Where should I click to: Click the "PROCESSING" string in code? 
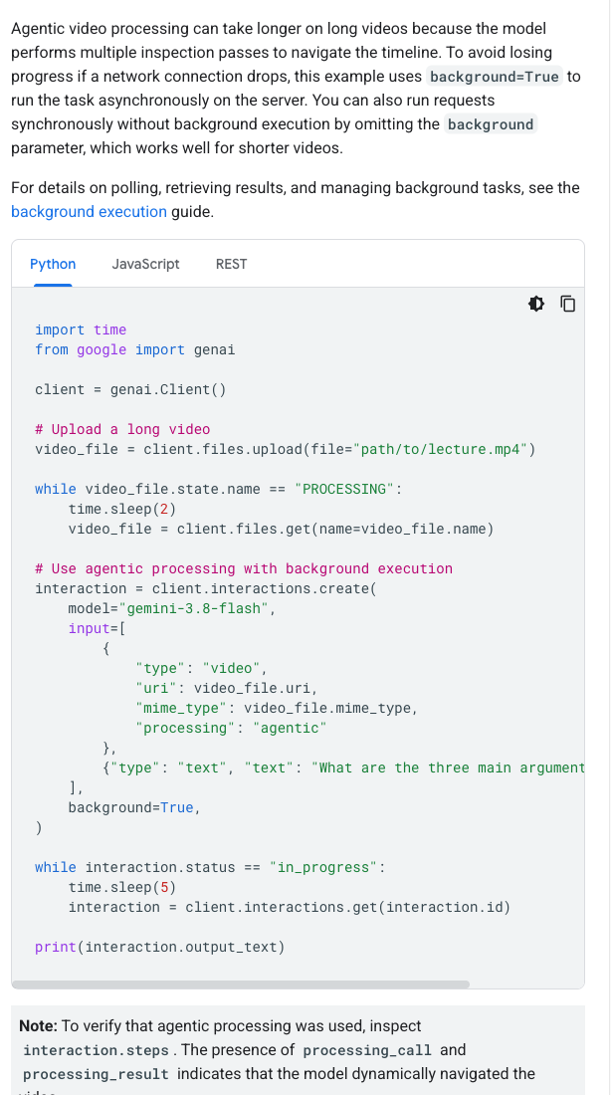(x=344, y=489)
